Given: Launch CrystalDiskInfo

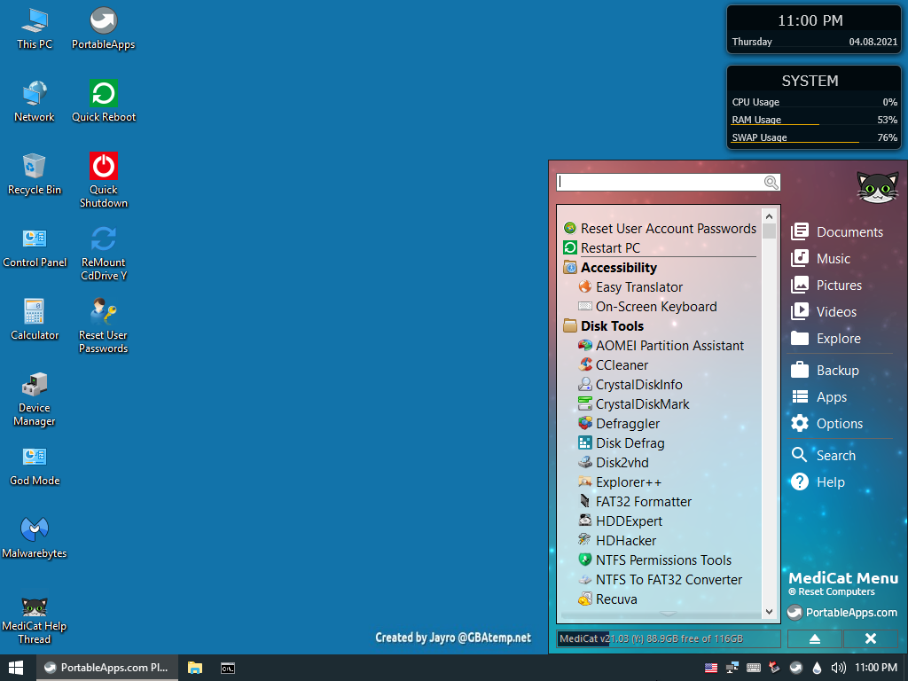Looking at the screenshot, I should click(x=630, y=385).
